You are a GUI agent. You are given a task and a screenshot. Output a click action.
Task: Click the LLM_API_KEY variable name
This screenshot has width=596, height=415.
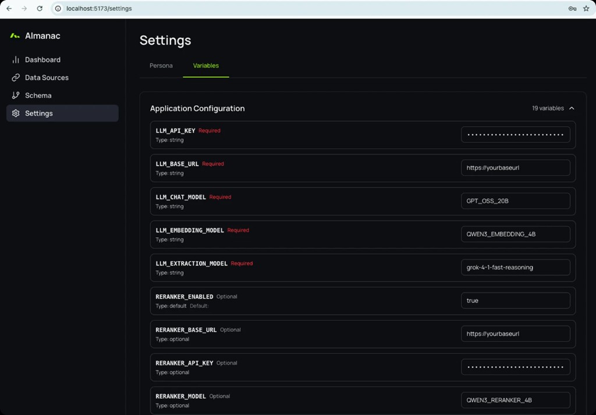(x=175, y=131)
